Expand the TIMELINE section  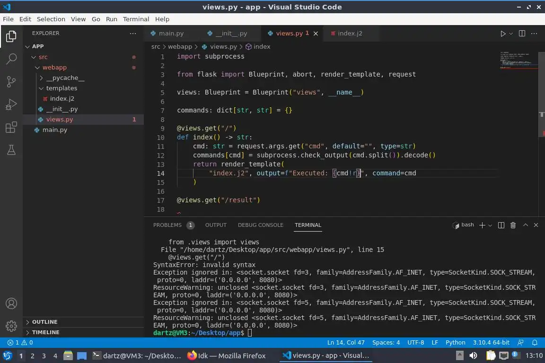[x=83, y=332]
